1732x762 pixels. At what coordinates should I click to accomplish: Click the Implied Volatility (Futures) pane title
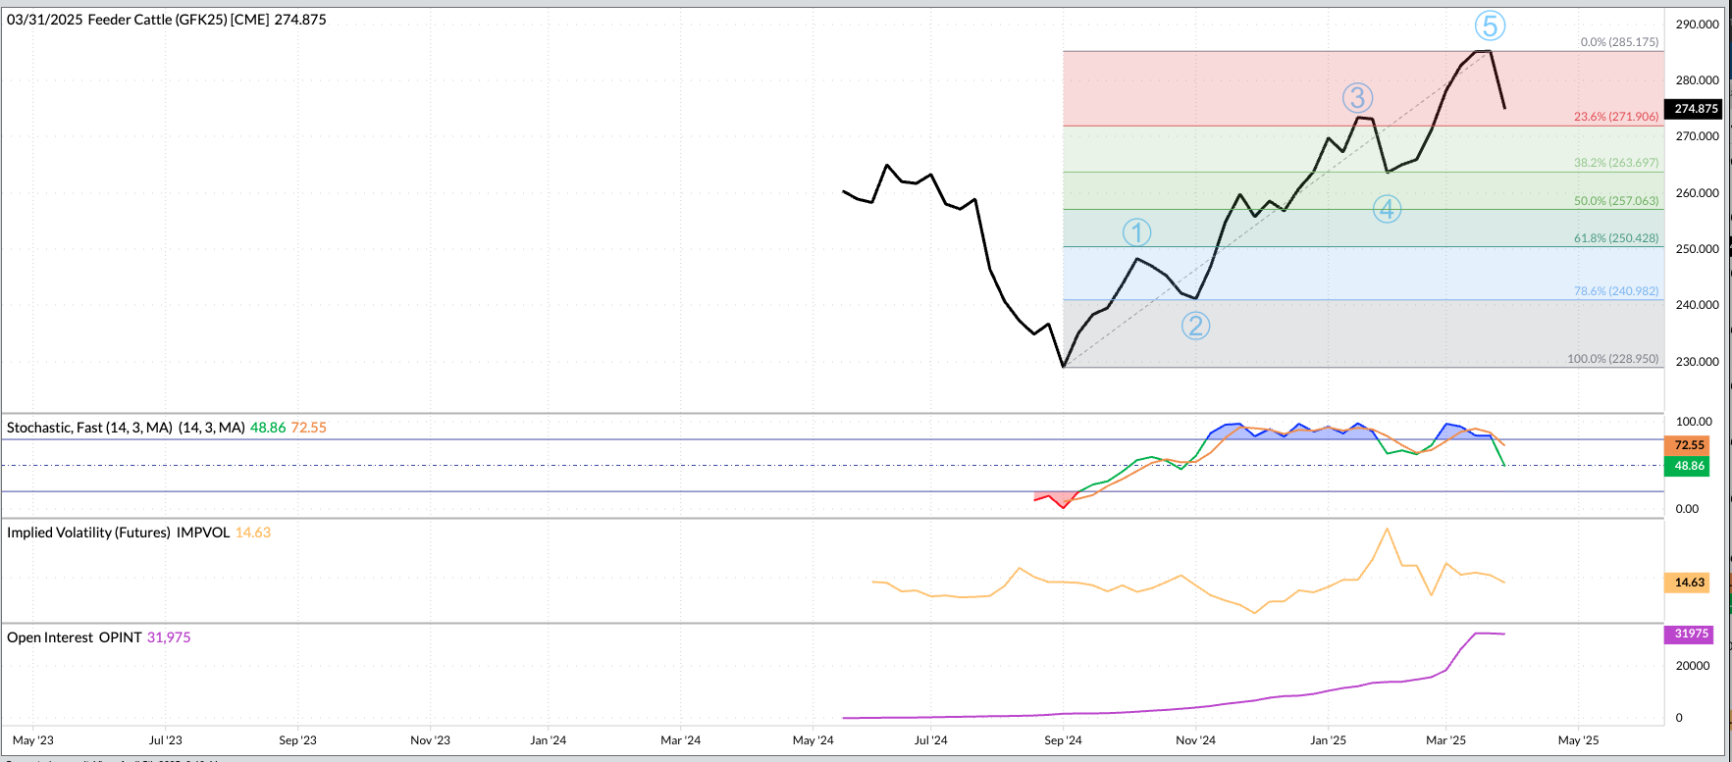118,533
